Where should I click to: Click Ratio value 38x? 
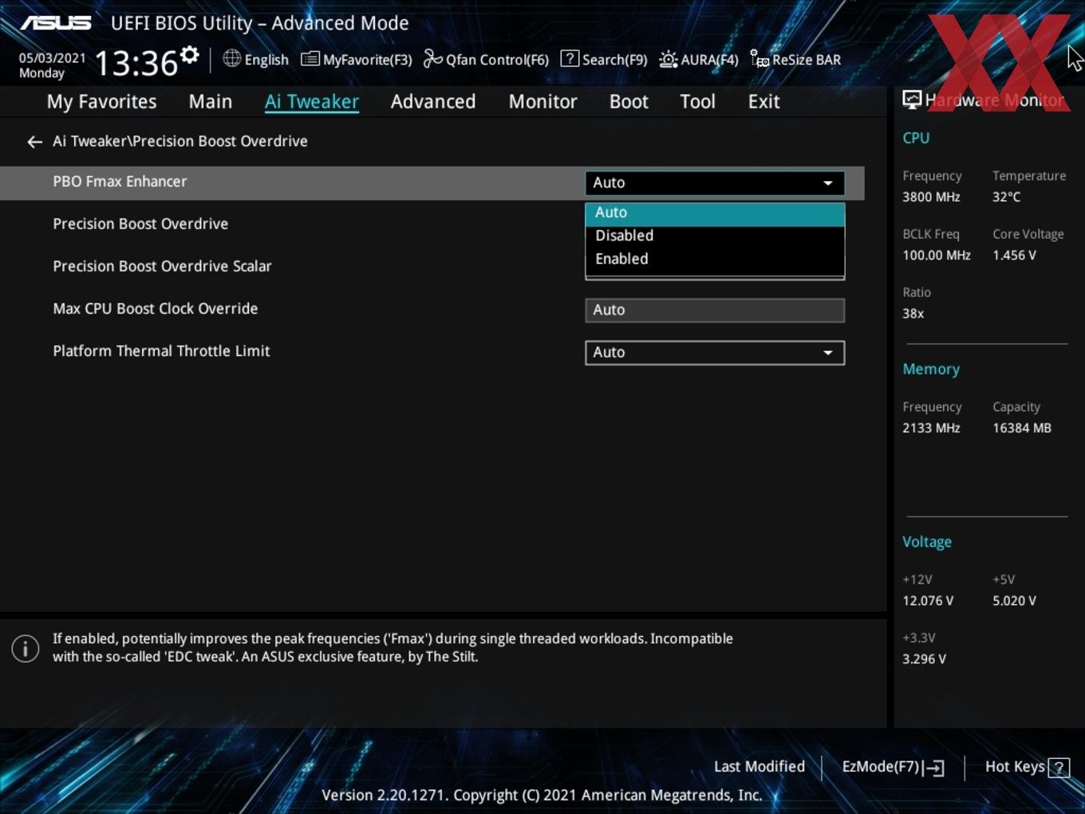(x=913, y=314)
